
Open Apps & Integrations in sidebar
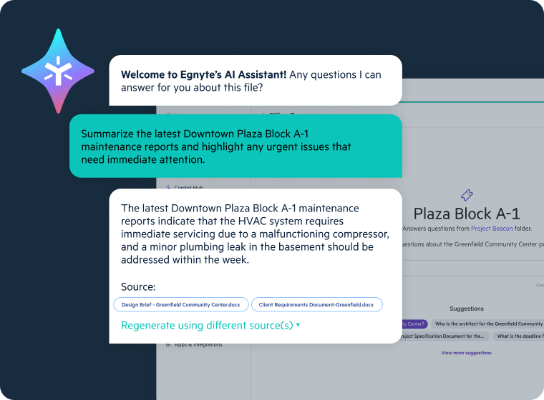[x=198, y=345]
